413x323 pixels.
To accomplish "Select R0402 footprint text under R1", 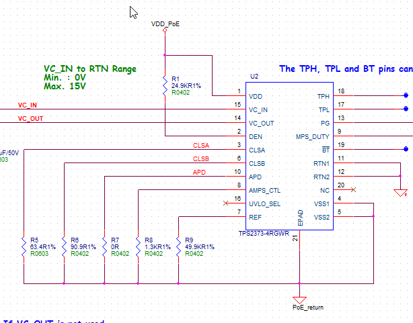I will [181, 93].
